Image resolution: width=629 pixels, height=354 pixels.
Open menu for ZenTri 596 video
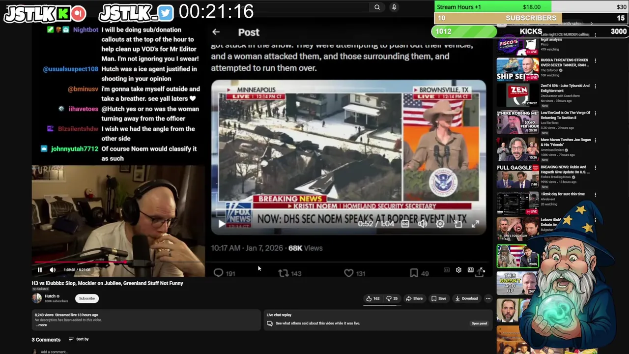click(x=595, y=87)
